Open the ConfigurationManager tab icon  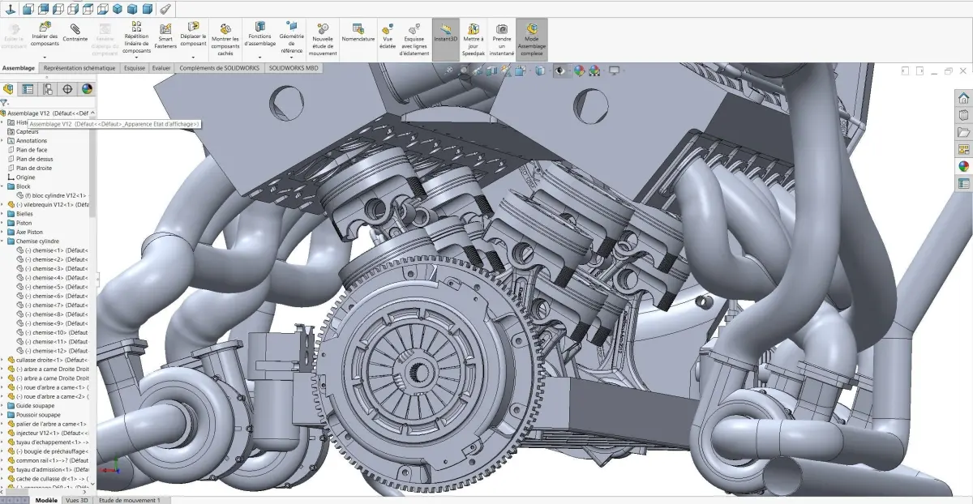click(48, 89)
